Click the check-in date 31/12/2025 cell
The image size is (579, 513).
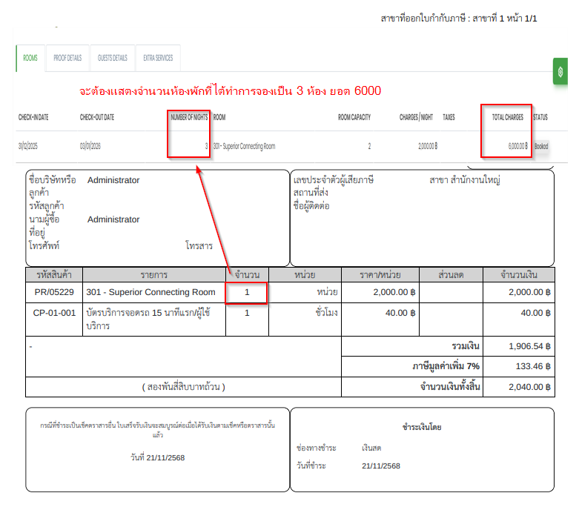(28, 146)
